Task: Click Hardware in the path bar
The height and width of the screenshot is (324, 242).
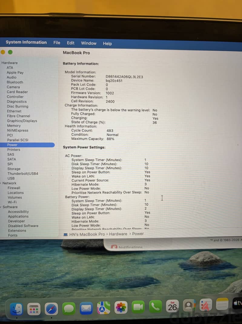Action: [x=118, y=234]
